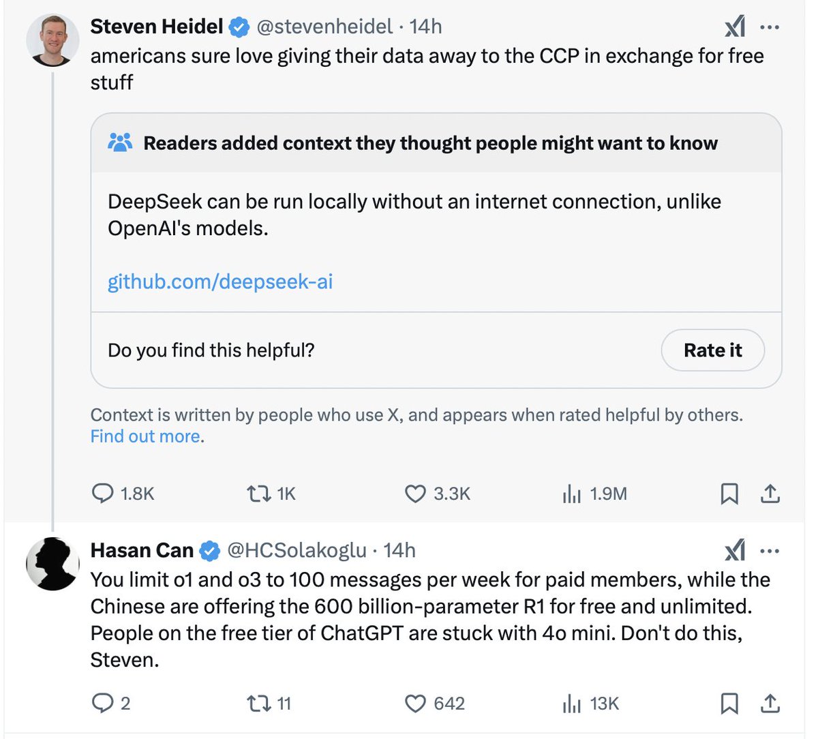The height and width of the screenshot is (739, 818).
Task: Bookmark Steven Heidel's post
Action: click(x=729, y=494)
